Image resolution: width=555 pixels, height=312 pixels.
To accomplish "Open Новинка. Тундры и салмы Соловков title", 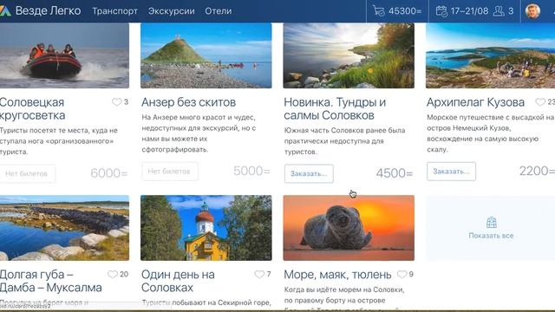I will tap(335, 108).
